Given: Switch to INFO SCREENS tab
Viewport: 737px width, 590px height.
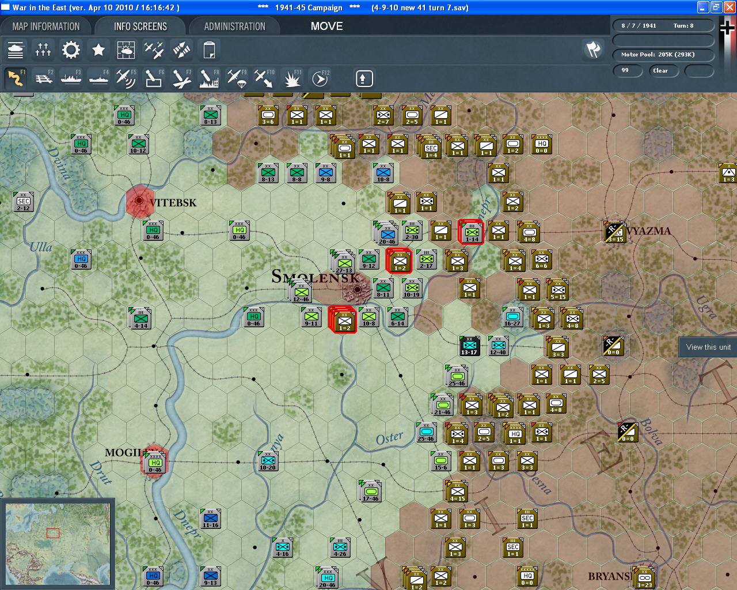Looking at the screenshot, I should (140, 27).
